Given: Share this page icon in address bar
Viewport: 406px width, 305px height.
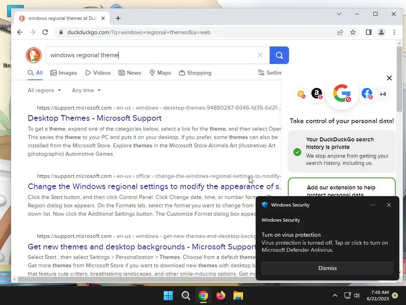Looking at the screenshot, I should (x=340, y=33).
